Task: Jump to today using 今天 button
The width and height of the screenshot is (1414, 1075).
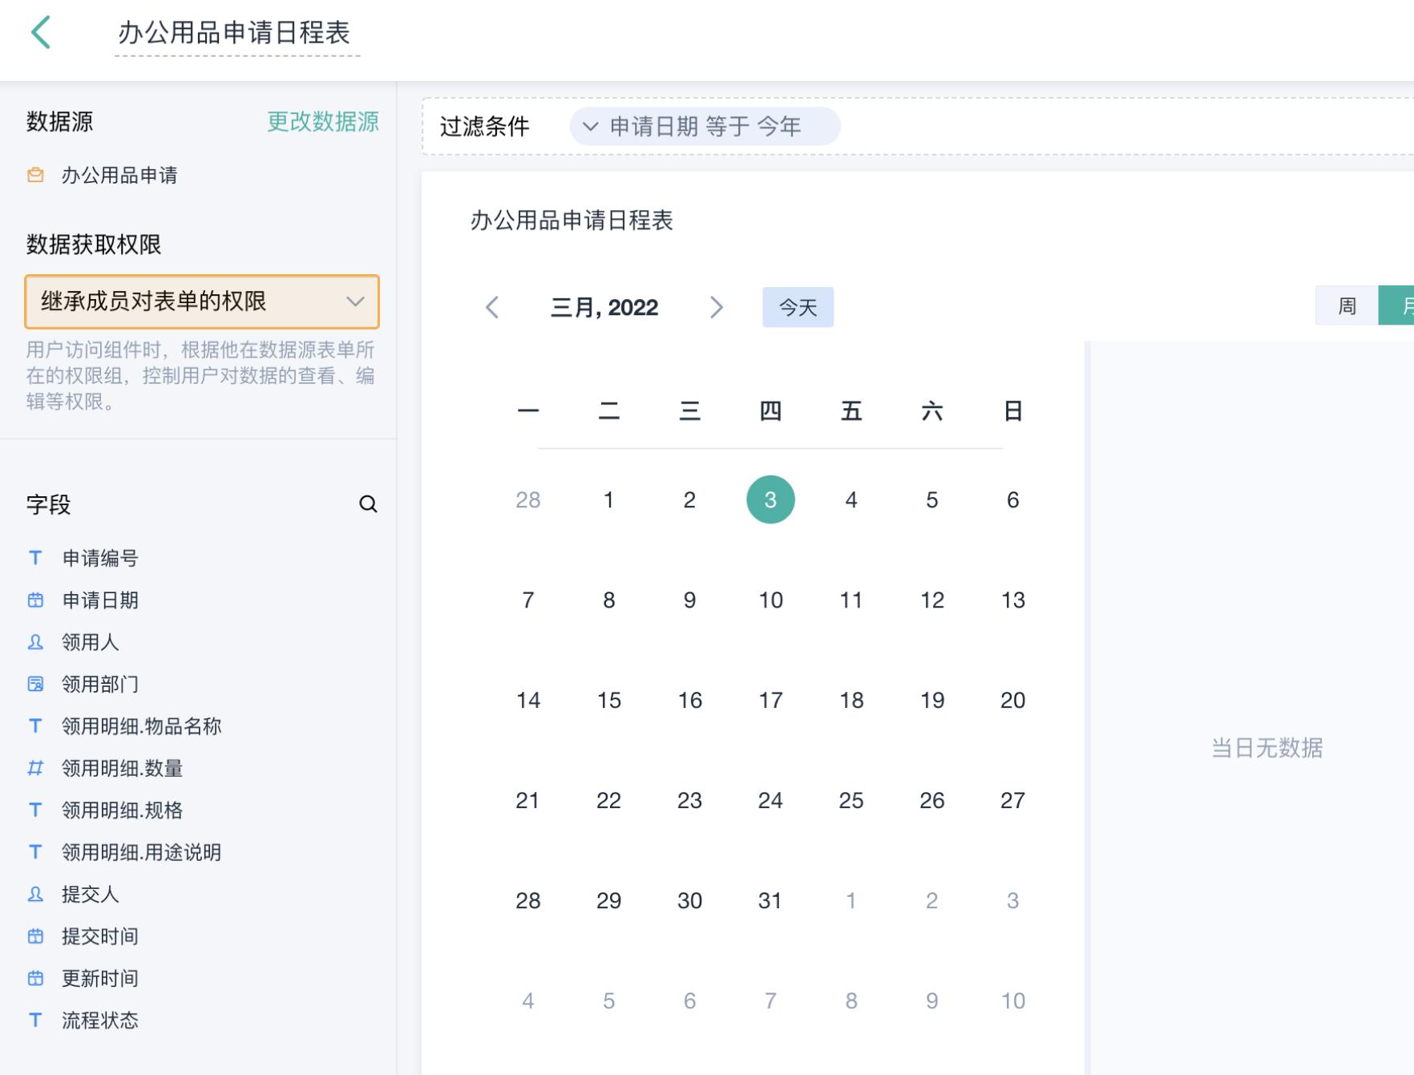Action: tap(798, 306)
